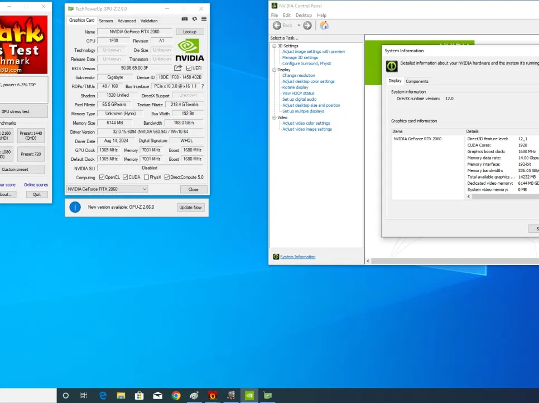Open the Help menu in NVIDIA Control Panel

point(322,15)
